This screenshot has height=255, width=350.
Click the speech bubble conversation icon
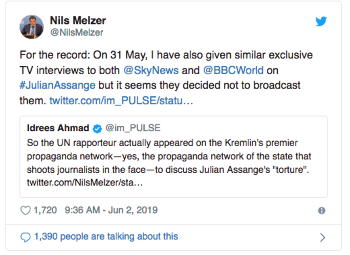(25, 237)
